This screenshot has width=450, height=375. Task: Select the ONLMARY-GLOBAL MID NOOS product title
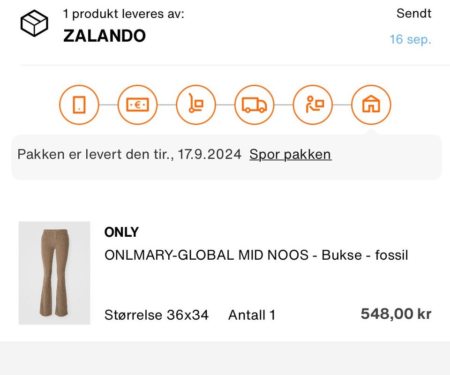[256, 255]
